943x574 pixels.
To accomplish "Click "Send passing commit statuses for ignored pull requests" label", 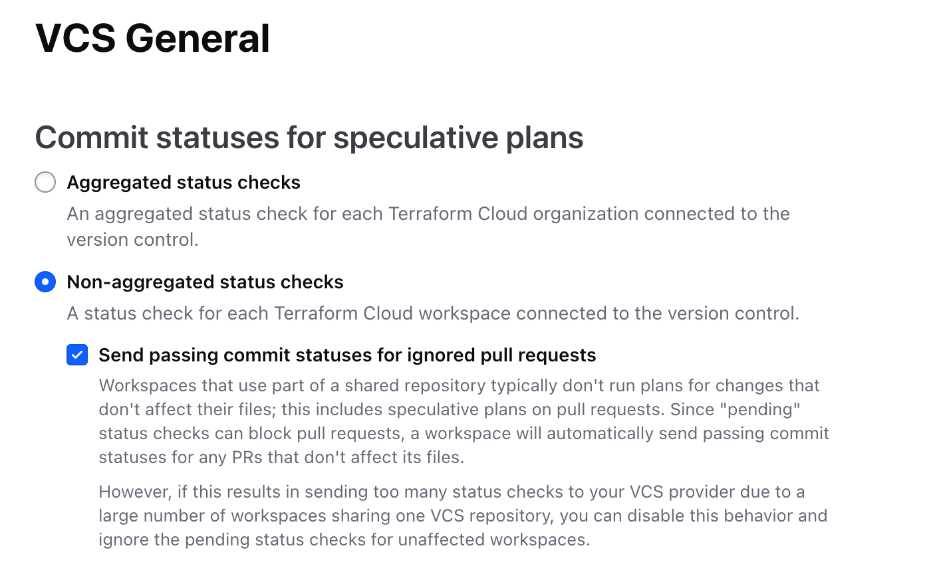I will 347,355.
